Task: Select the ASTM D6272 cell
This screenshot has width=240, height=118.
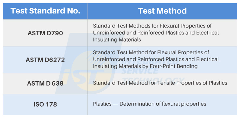Action: tap(45, 60)
